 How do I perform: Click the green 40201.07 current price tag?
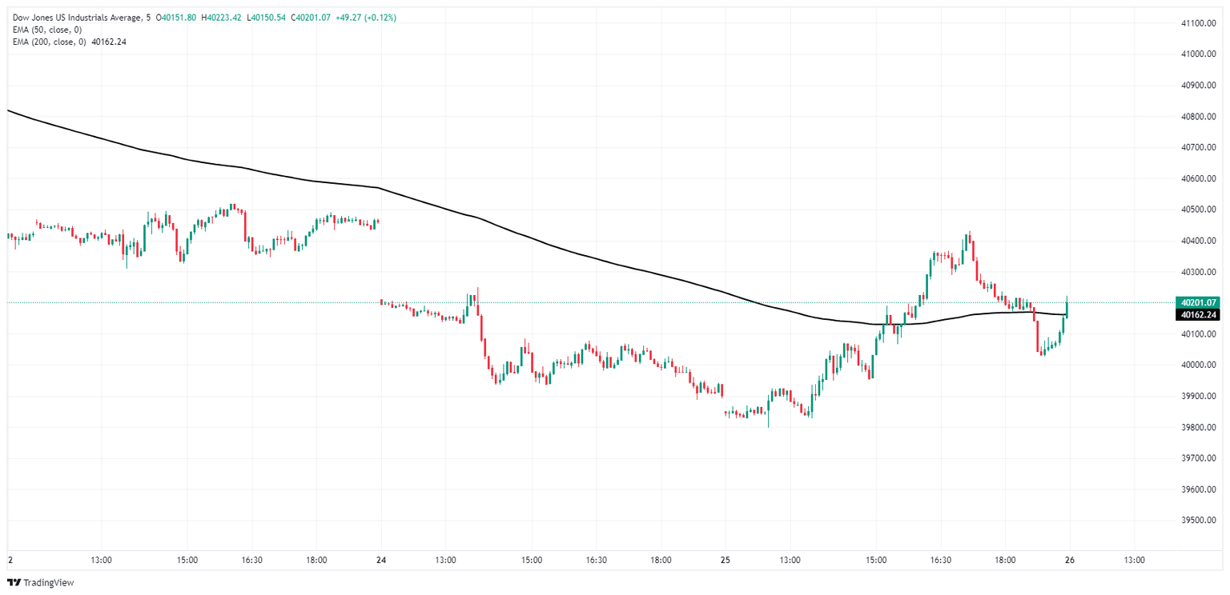(1198, 303)
